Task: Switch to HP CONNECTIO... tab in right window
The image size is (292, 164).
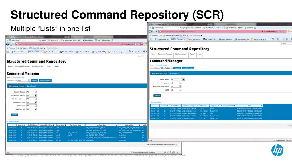Action: coord(210,39)
